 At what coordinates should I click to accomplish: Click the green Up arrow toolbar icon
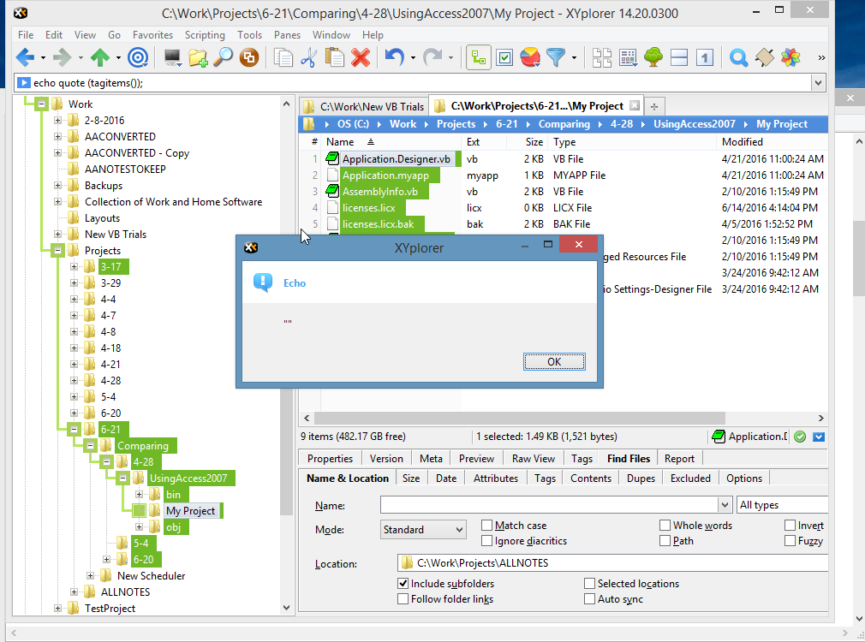click(100, 58)
